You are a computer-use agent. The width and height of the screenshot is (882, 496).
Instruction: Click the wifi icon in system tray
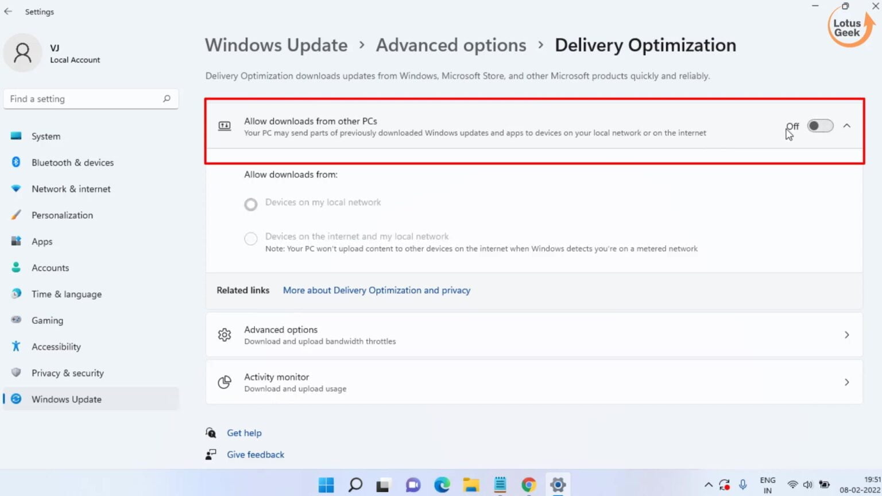[792, 485]
